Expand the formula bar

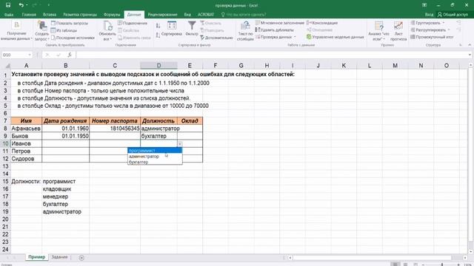470,55
